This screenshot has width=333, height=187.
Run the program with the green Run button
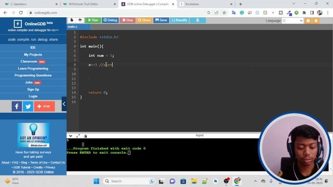(x=93, y=20)
